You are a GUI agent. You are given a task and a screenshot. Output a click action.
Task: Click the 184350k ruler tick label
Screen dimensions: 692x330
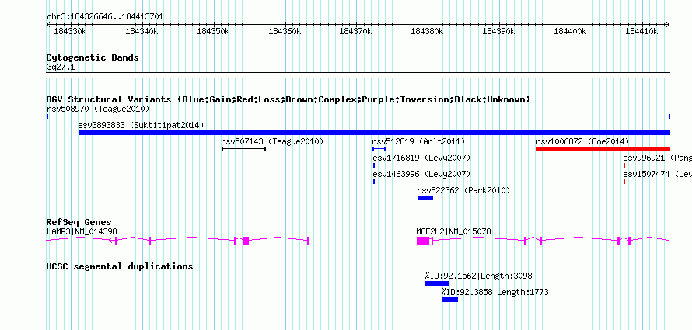click(x=213, y=32)
